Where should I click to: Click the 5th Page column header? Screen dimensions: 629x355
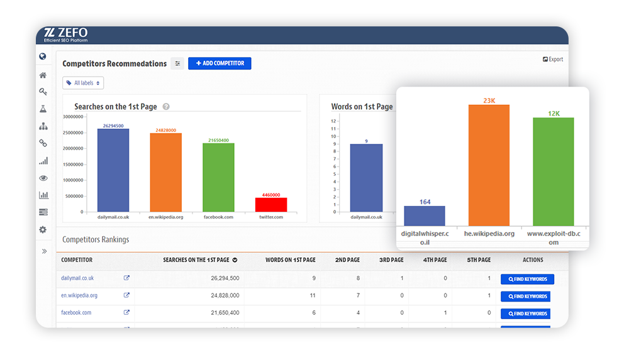click(479, 260)
